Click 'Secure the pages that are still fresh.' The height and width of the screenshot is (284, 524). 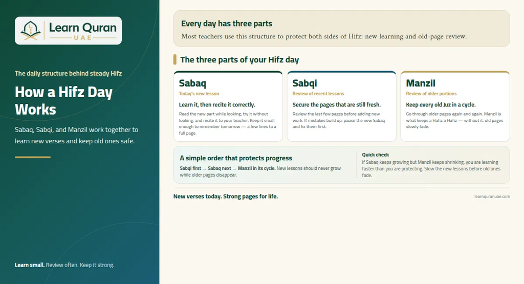(x=337, y=104)
